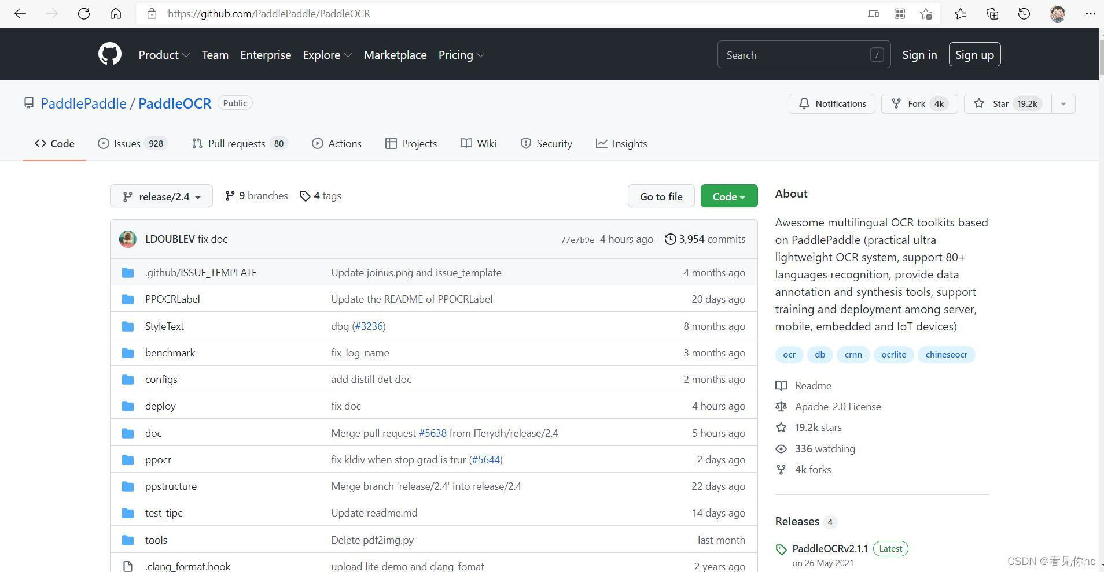Click the Sign up button

[x=974, y=55]
